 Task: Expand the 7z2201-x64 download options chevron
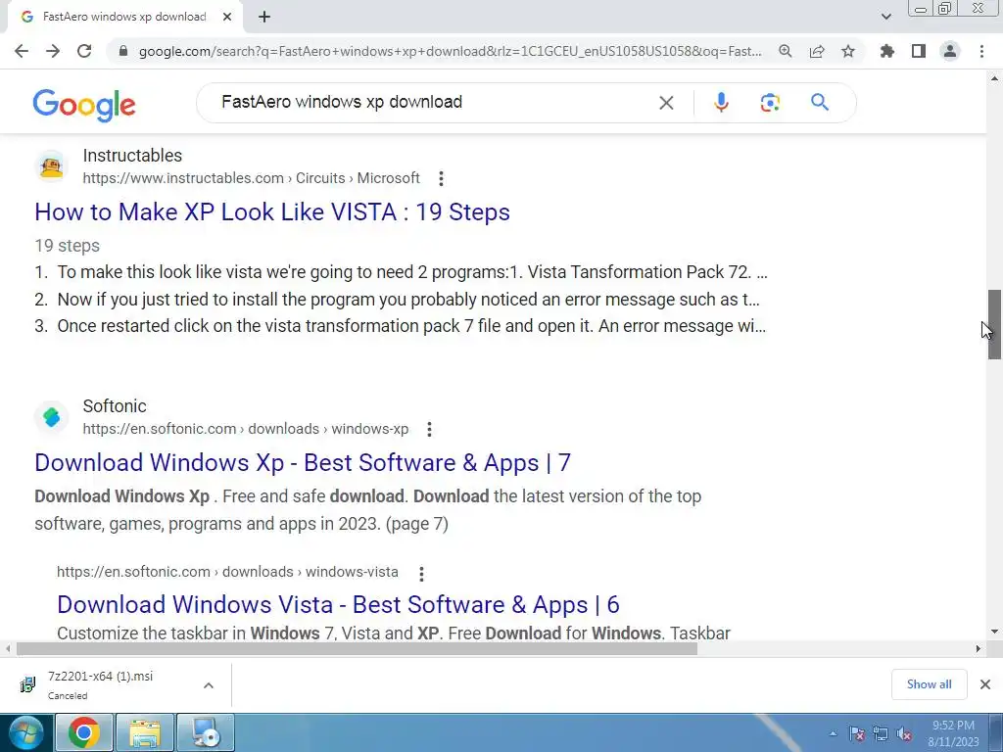(209, 685)
